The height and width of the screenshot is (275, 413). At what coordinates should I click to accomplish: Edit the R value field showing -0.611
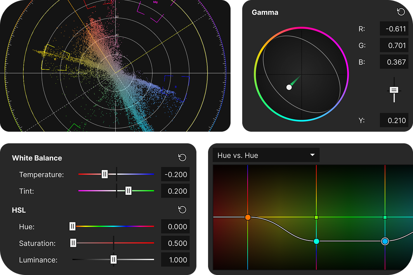coord(394,29)
